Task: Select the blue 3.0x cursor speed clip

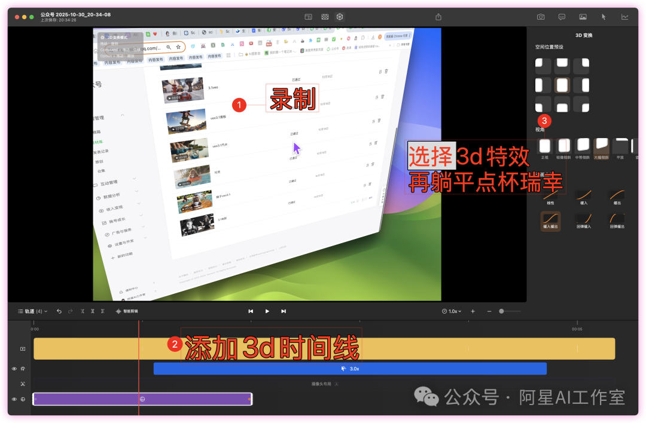Action: [x=350, y=369]
